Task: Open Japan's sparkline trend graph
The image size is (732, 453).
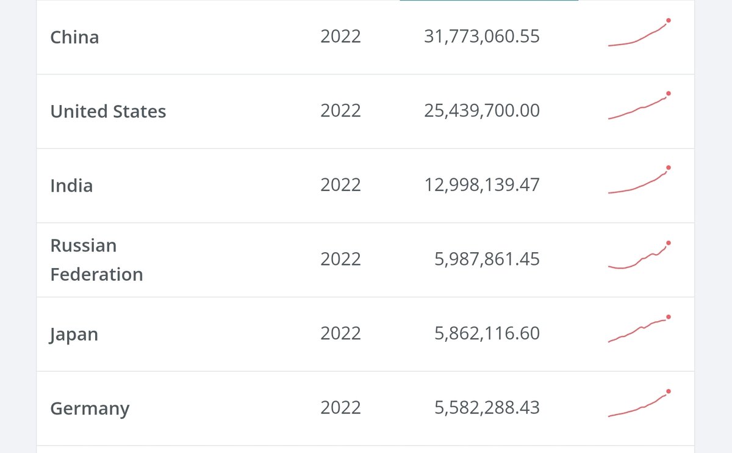Action: [639, 330]
